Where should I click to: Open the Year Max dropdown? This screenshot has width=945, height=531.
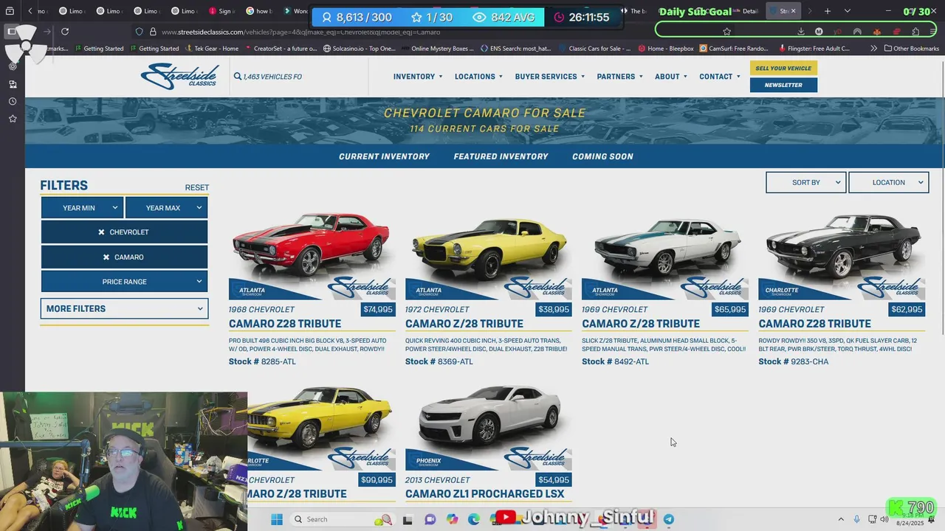[x=166, y=208]
